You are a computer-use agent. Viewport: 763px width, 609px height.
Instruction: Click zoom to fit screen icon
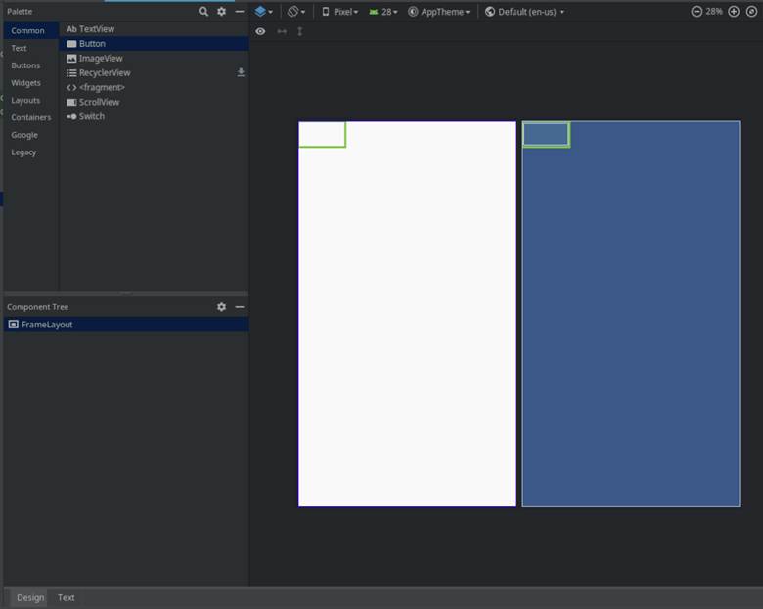coord(751,11)
